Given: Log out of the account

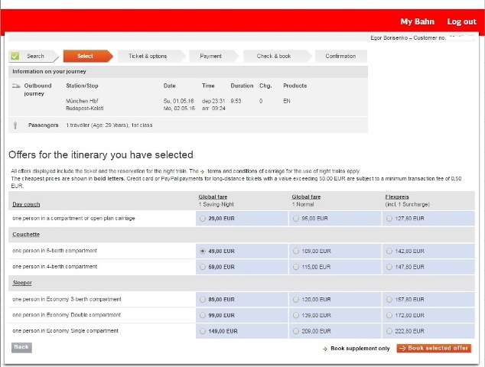Looking at the screenshot, I should (x=461, y=21).
